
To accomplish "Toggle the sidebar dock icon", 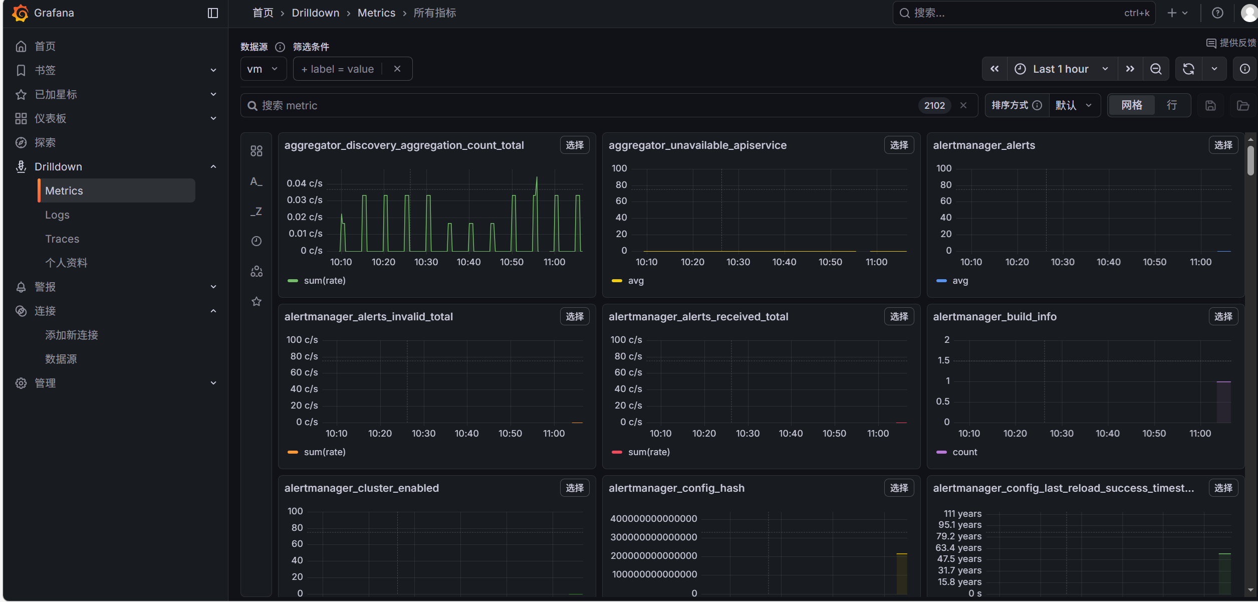I will pos(213,13).
